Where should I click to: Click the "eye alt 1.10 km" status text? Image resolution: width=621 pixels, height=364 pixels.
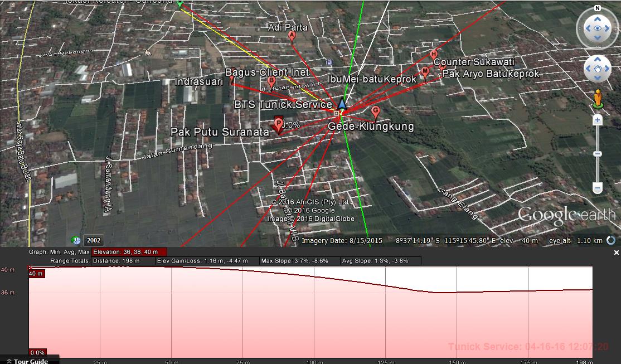click(x=576, y=240)
